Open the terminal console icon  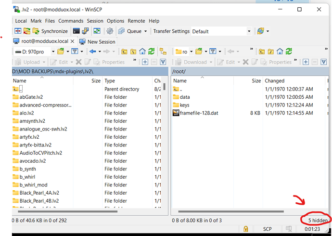pyautogui.click(x=76, y=31)
